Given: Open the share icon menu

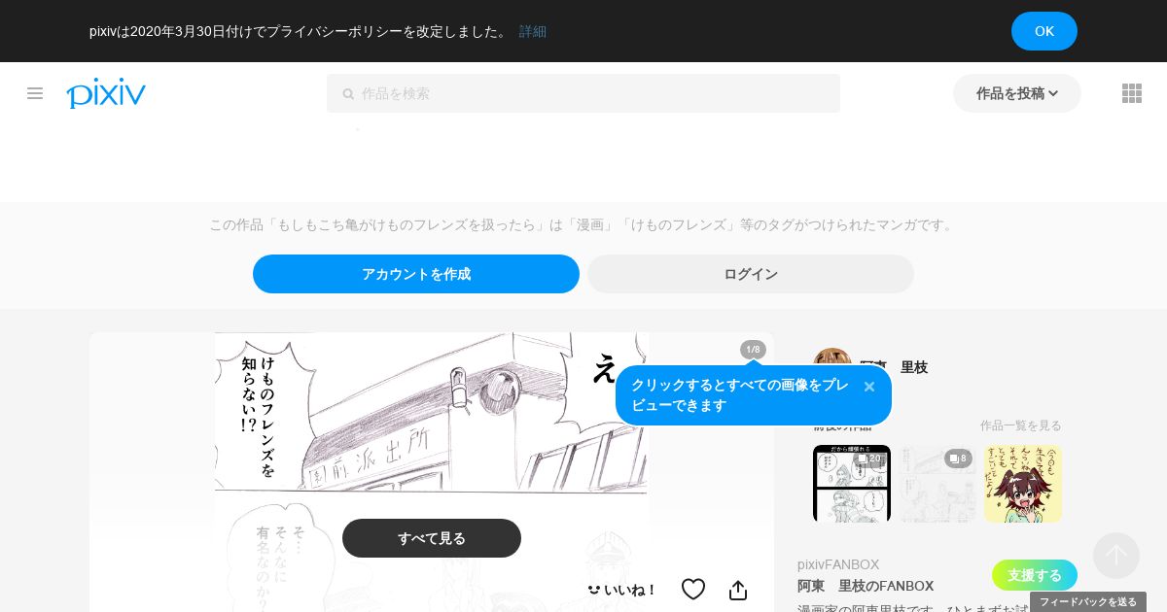Looking at the screenshot, I should coord(738,590).
